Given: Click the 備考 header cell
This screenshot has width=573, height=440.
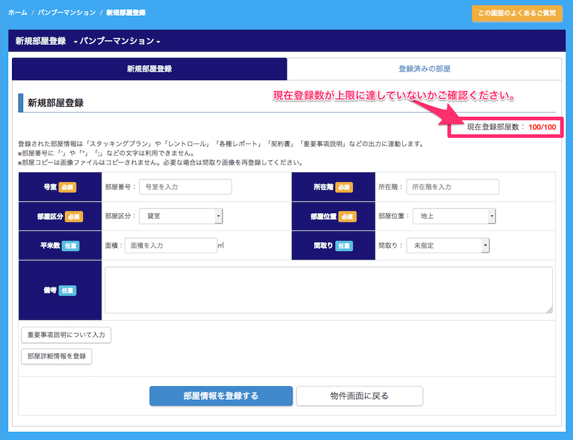Looking at the screenshot, I should point(60,290).
